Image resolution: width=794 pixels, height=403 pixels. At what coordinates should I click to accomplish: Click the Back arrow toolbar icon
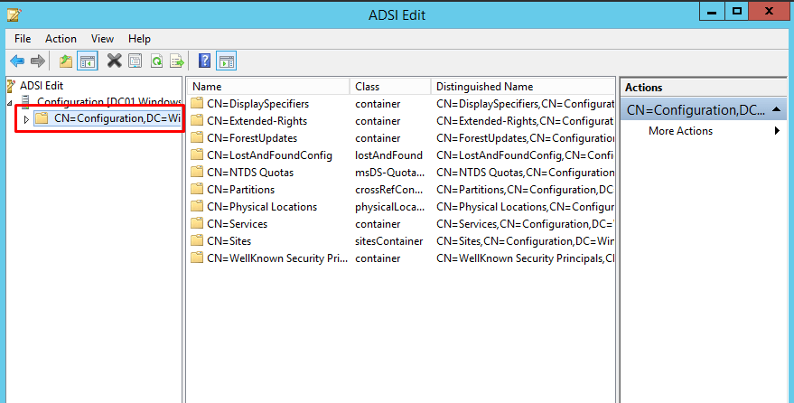17,61
